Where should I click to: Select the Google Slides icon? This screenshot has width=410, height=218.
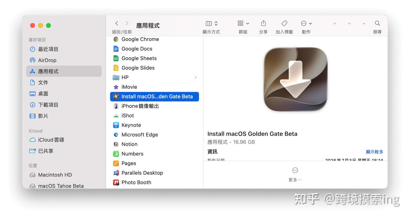click(116, 68)
